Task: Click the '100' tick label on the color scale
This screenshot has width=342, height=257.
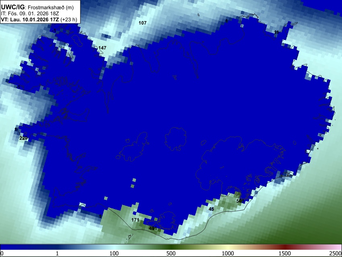Action: click(114, 253)
